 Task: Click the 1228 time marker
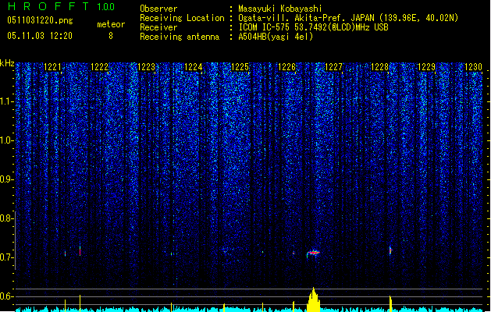pos(379,67)
